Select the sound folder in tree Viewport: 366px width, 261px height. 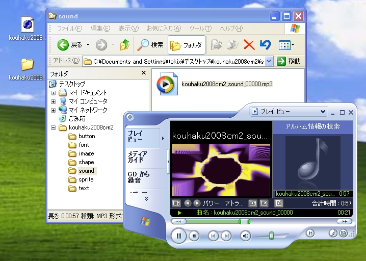coord(86,171)
